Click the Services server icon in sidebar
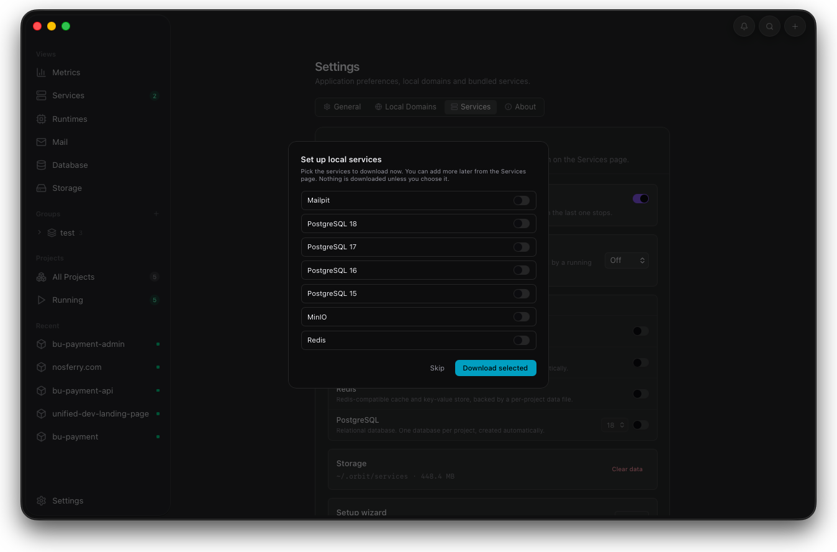Viewport: 837px width, 552px height. pos(41,95)
